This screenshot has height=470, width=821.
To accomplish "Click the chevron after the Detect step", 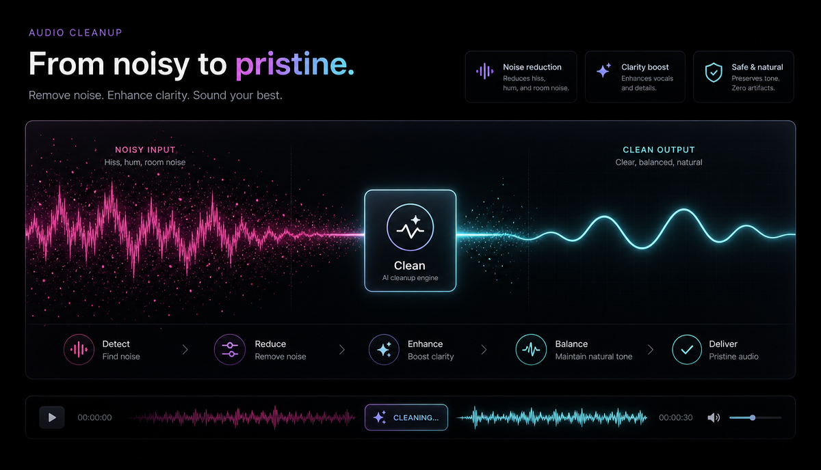I will [185, 350].
